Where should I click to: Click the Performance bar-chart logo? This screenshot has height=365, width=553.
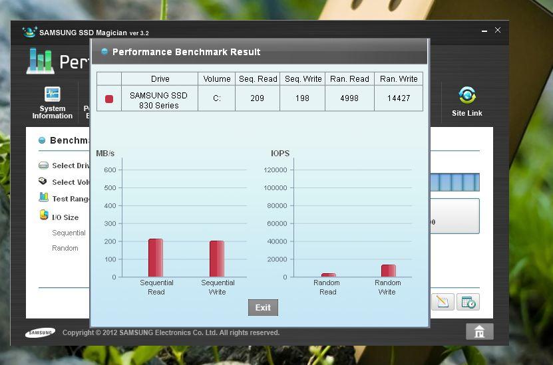coord(40,61)
